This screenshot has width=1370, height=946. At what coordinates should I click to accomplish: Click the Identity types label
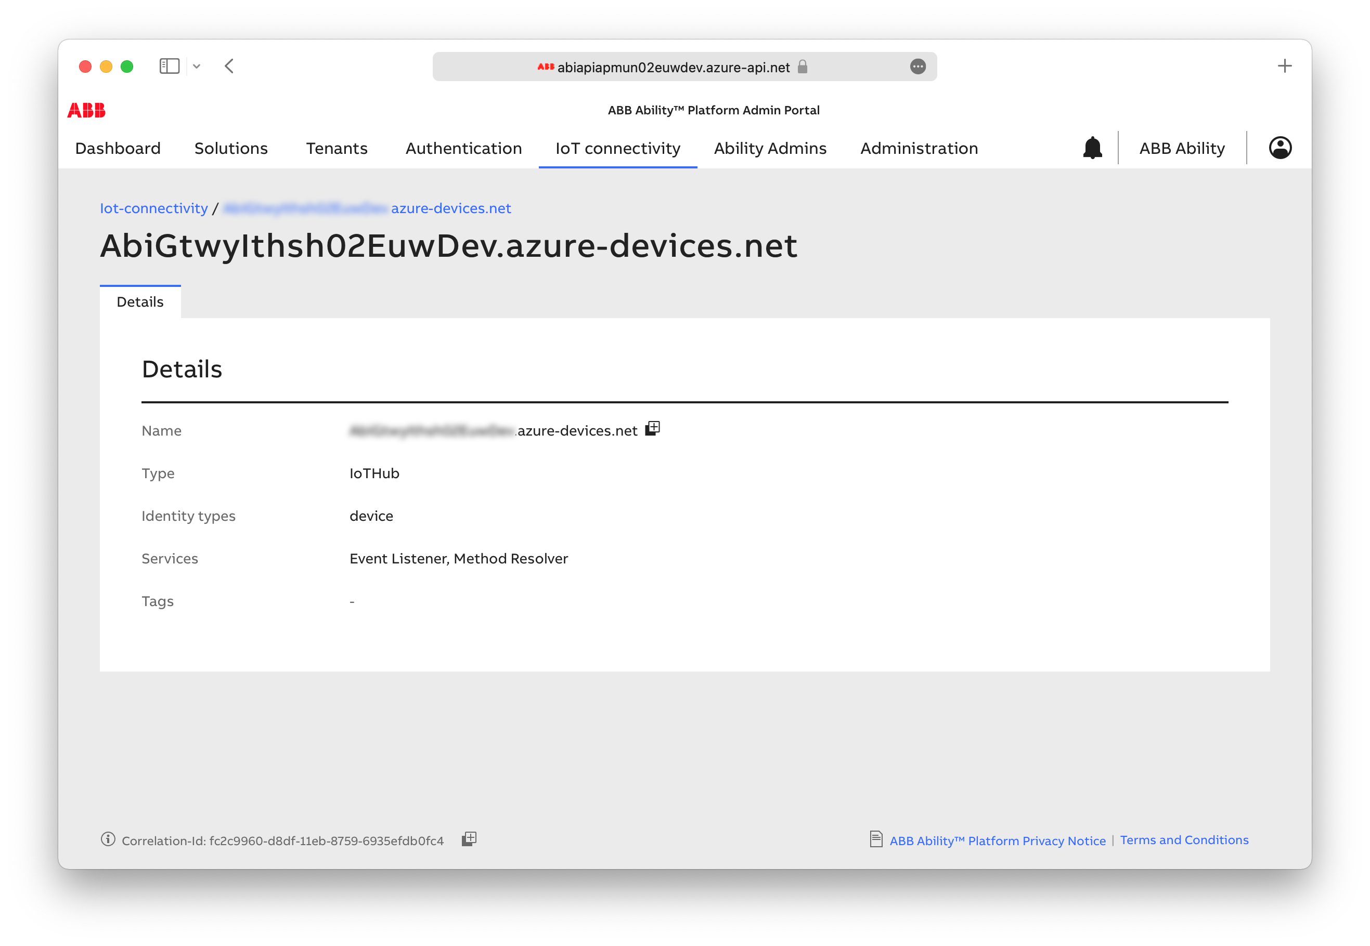tap(189, 516)
